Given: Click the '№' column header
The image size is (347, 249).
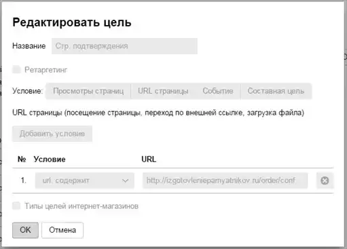Looking at the screenshot, I should [22, 159].
